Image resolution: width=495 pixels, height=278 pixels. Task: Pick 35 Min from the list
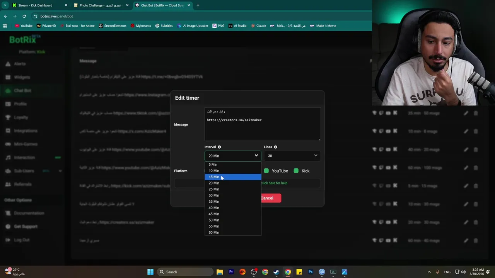tap(233, 202)
